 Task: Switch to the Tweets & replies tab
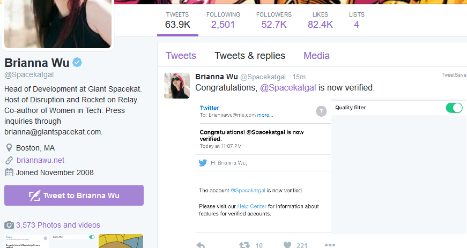click(x=250, y=56)
